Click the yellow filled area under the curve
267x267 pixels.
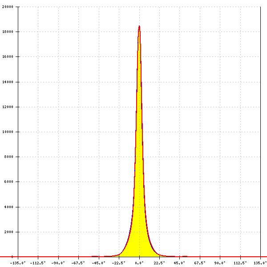coord(139,187)
